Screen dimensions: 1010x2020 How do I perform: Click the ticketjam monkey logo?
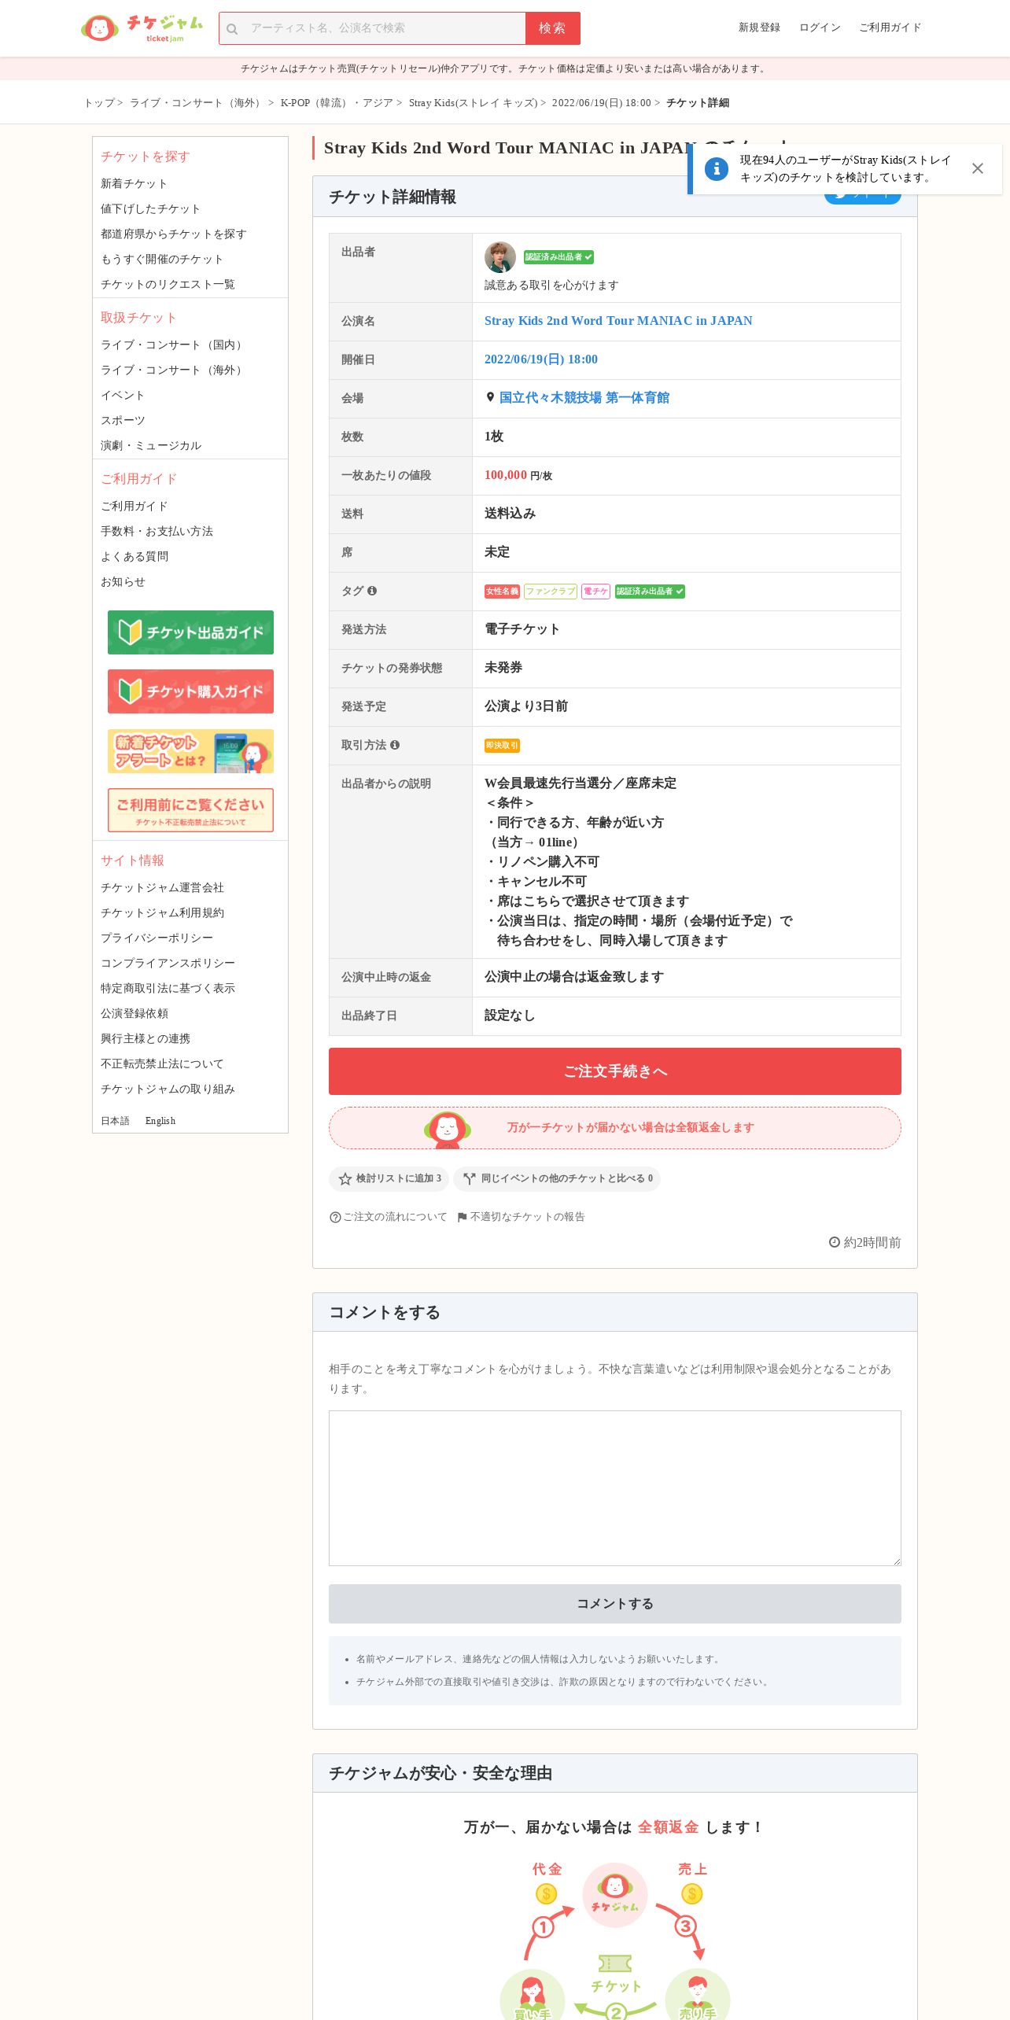pyautogui.click(x=142, y=28)
